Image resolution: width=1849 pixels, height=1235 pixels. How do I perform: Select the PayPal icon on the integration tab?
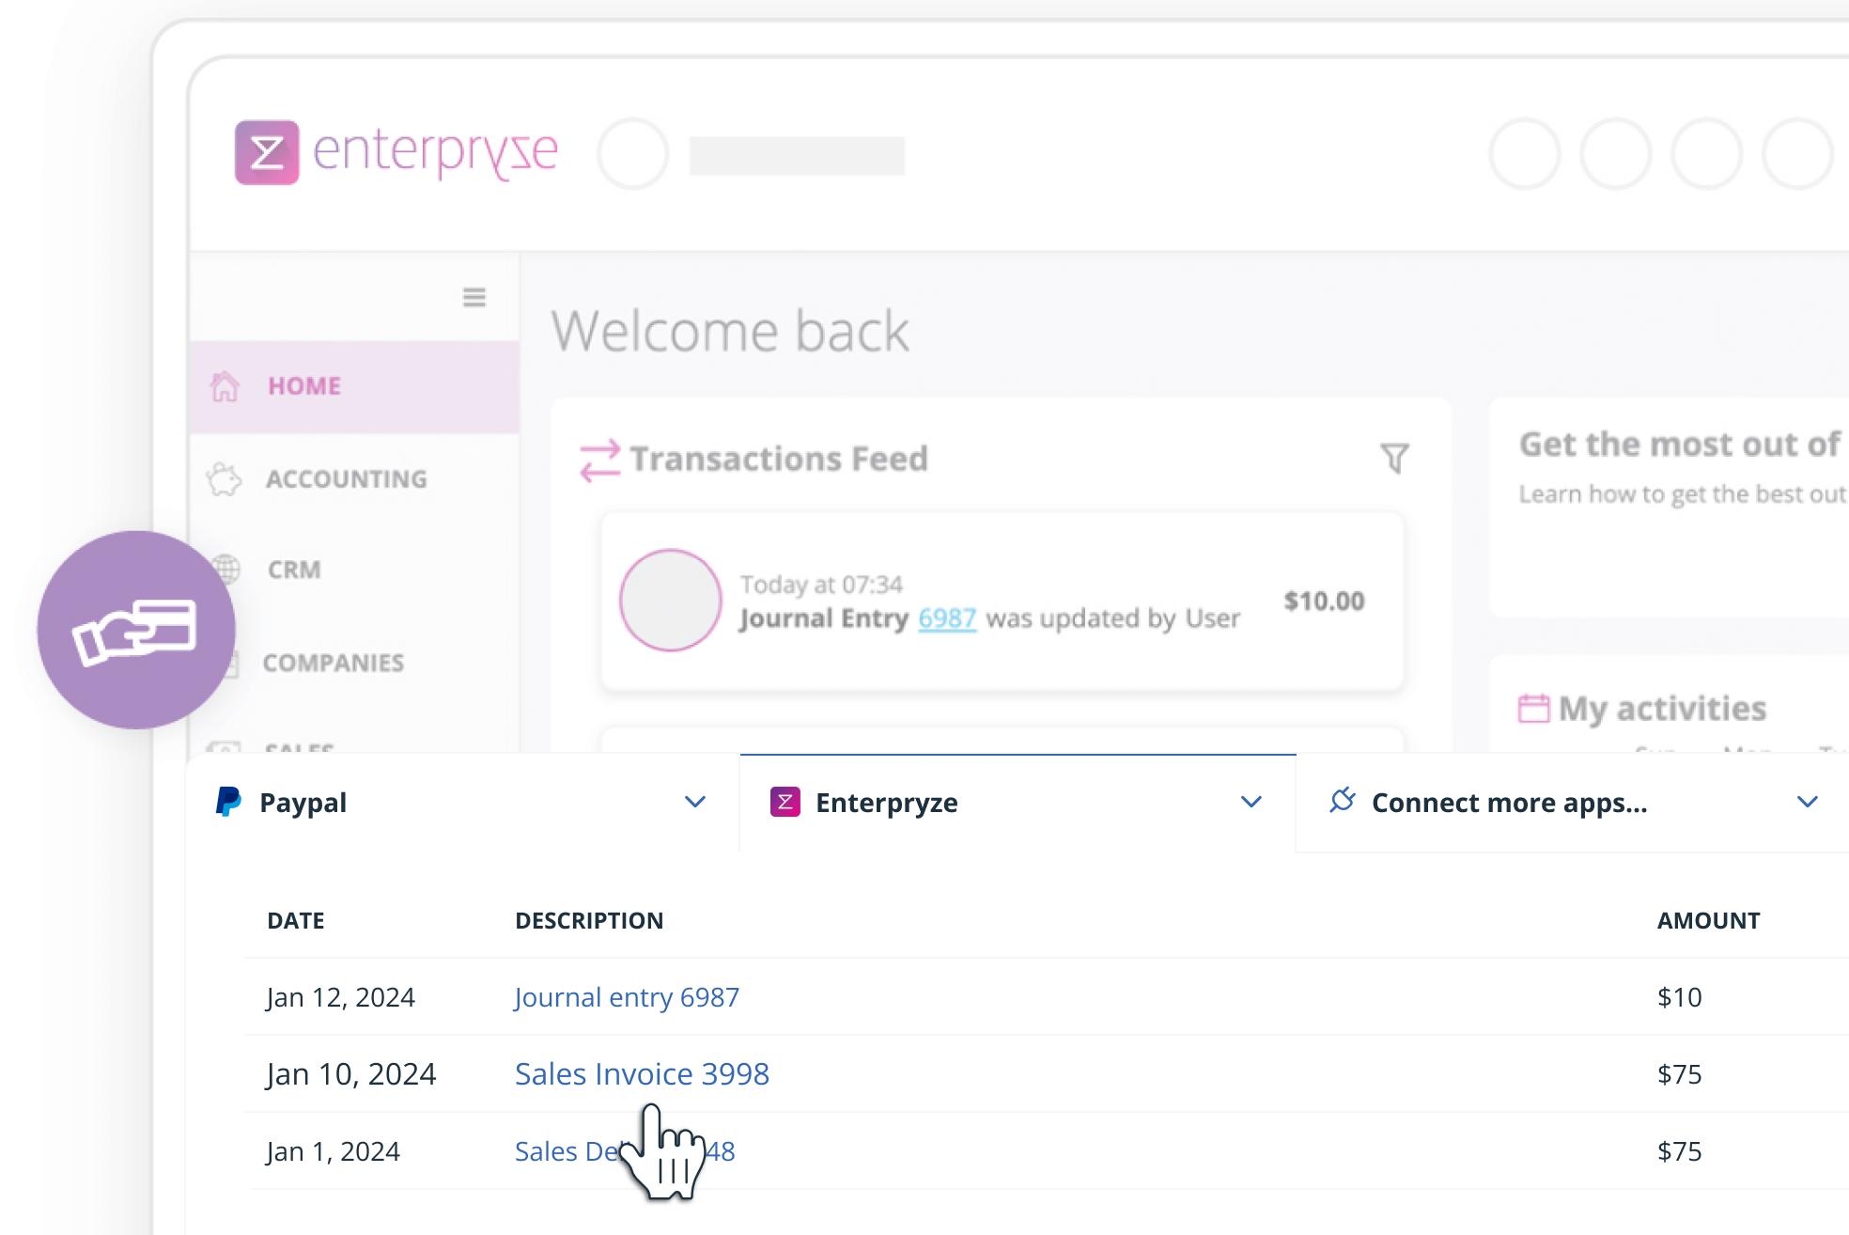point(228,802)
